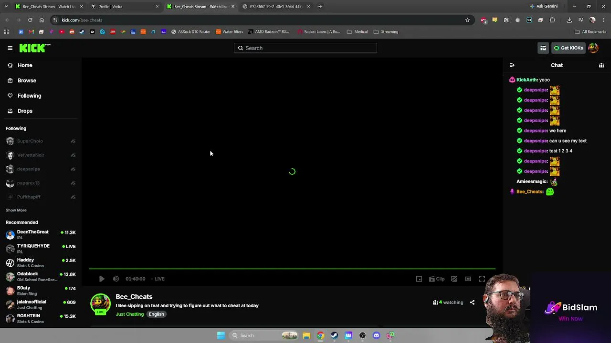Open the dashboard icon beside Get KICKs

click(x=543, y=48)
